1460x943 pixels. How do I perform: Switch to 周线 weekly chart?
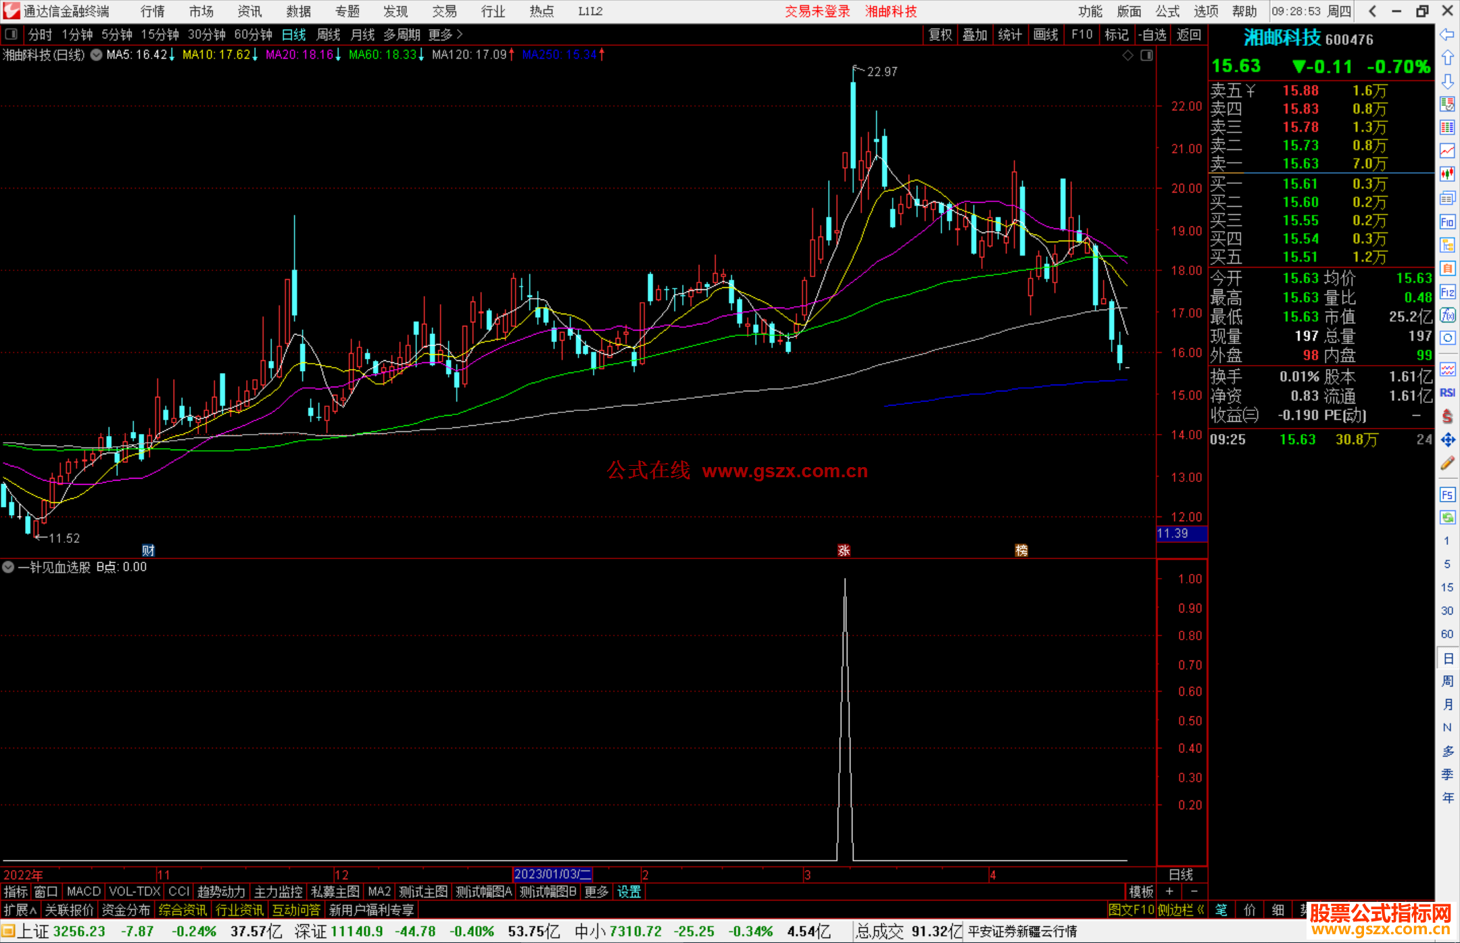[x=328, y=34]
